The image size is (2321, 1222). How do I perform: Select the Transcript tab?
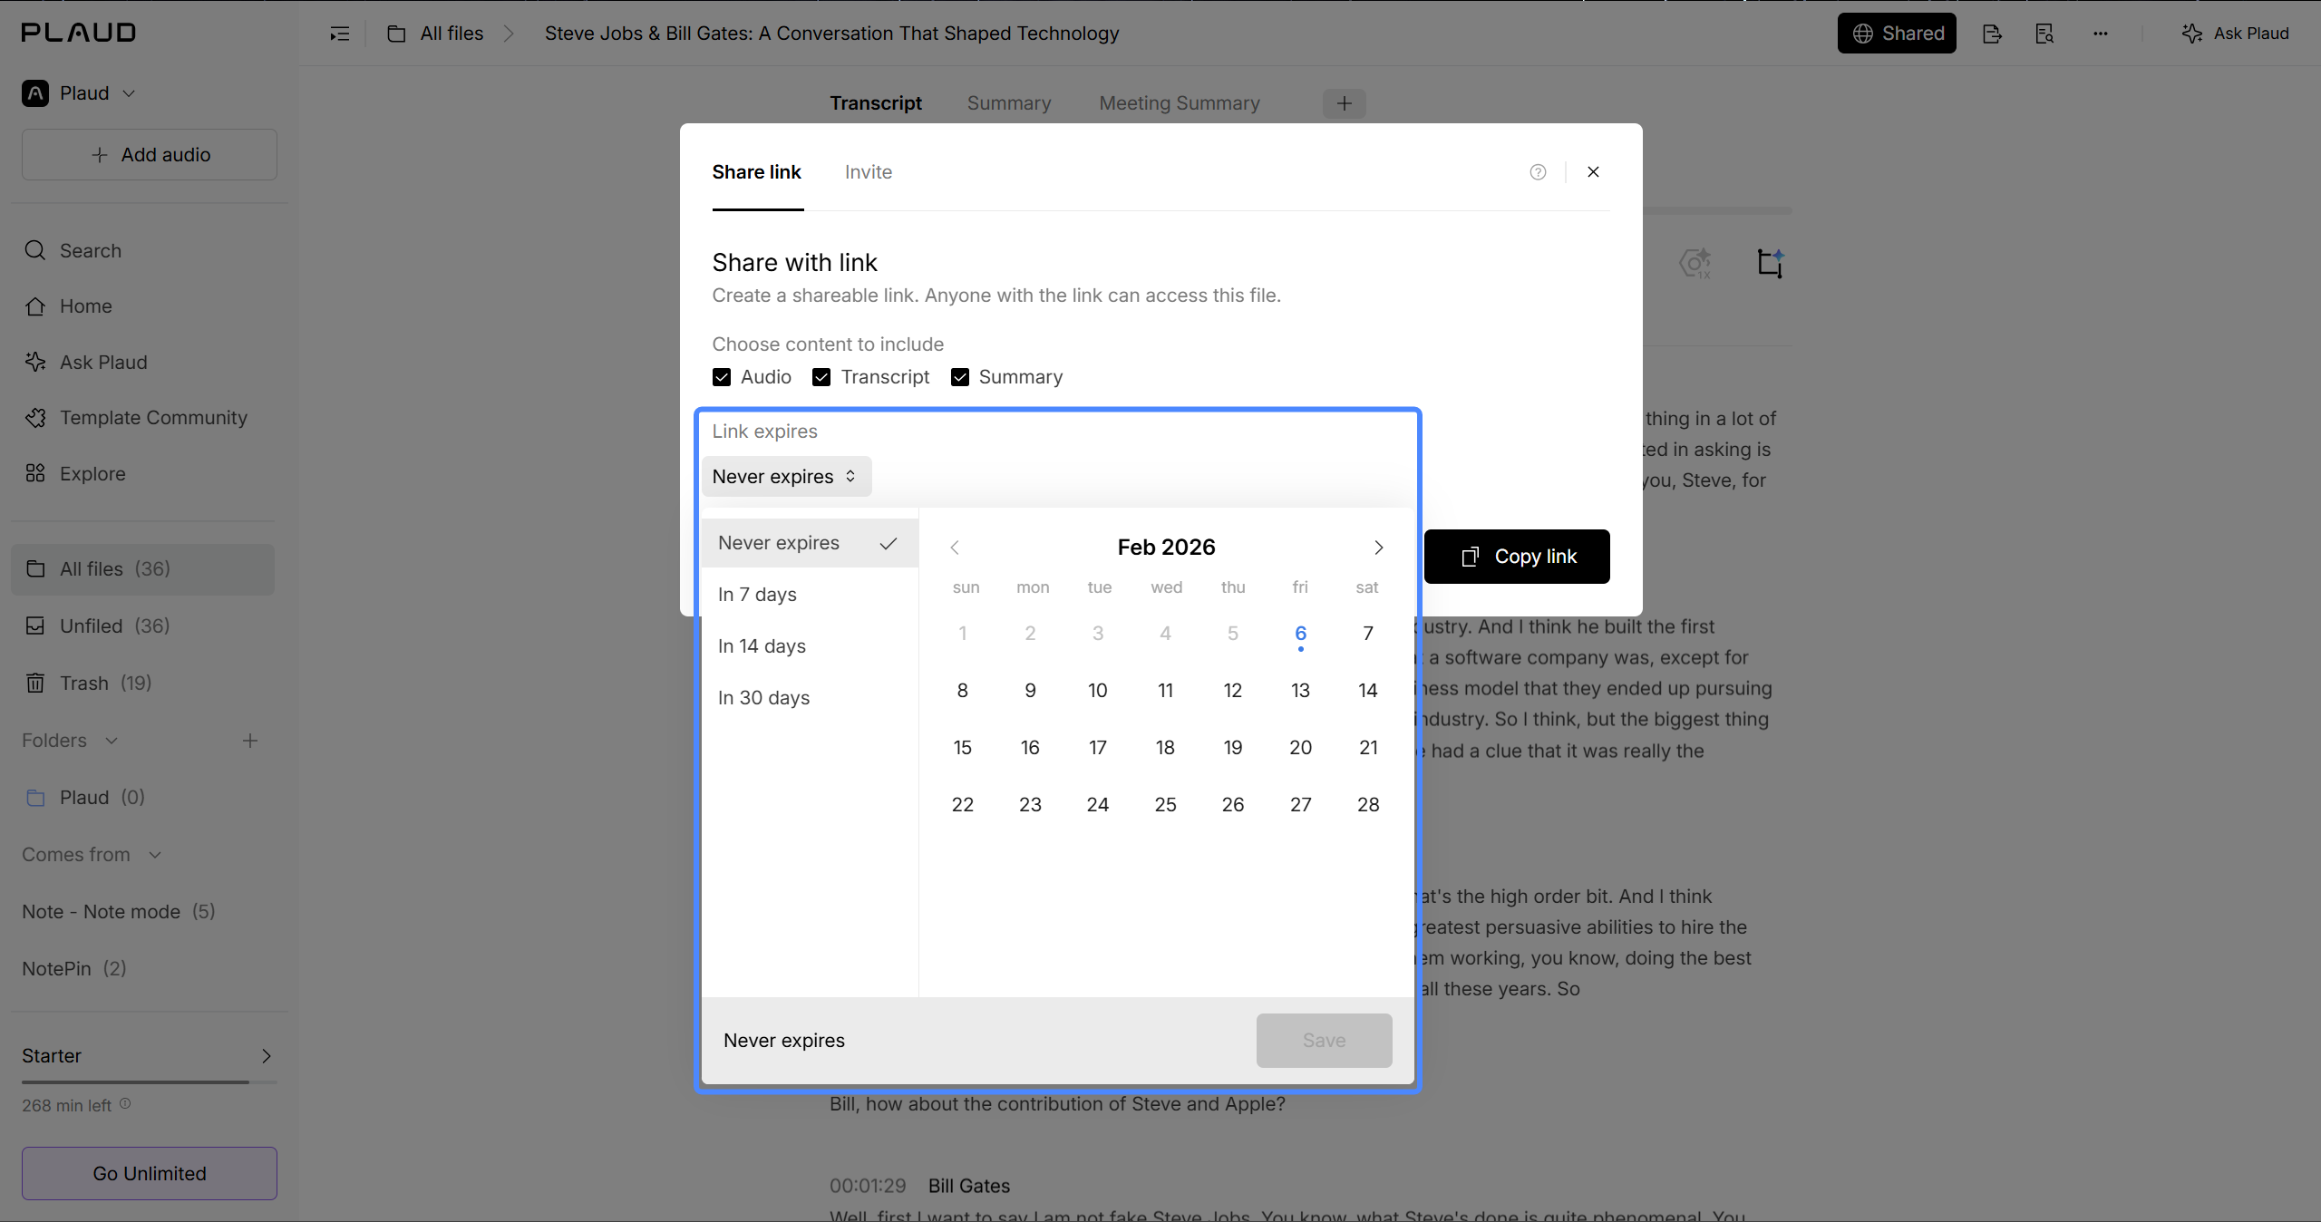coord(876,103)
